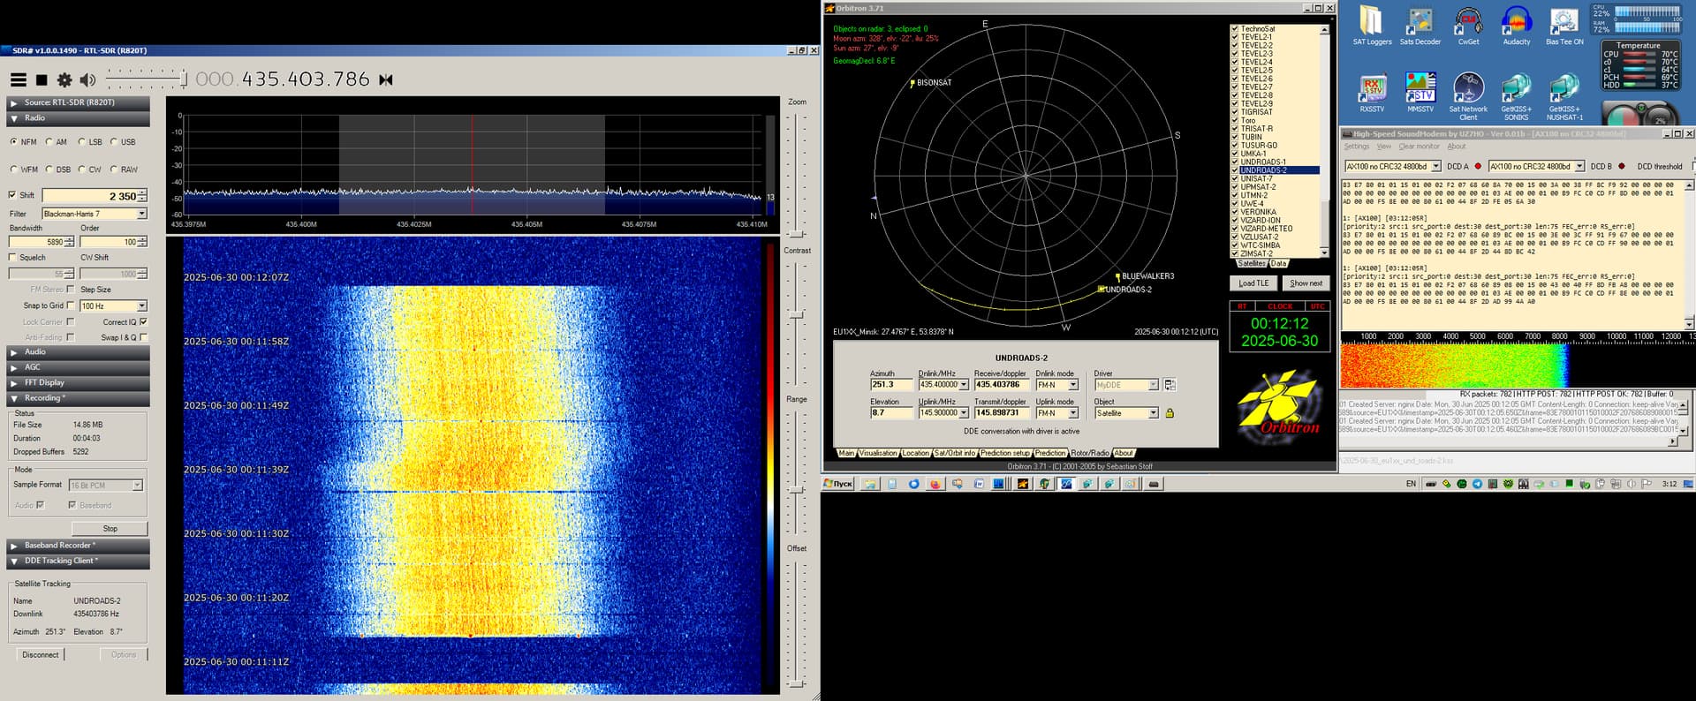
Task: Switch to Orbitron Visualisation tab
Action: [878, 453]
